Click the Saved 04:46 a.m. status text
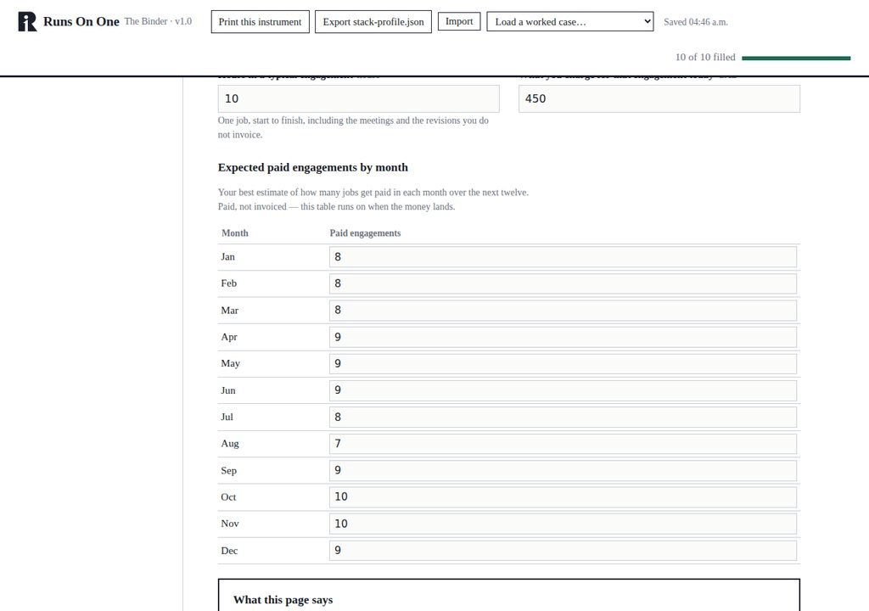This screenshot has height=611, width=869. (696, 22)
